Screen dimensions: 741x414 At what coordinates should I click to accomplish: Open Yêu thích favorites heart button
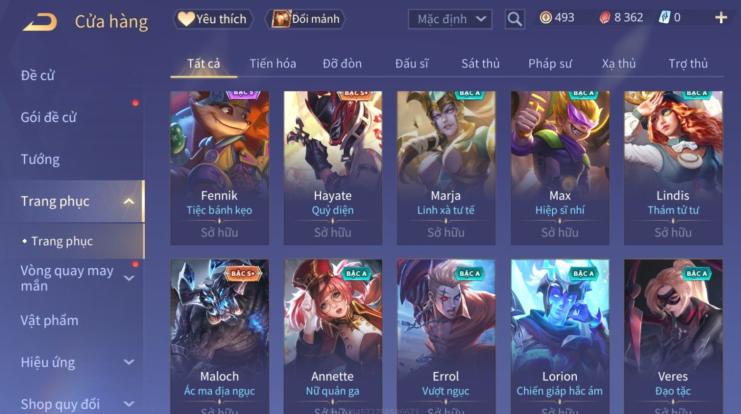click(212, 19)
